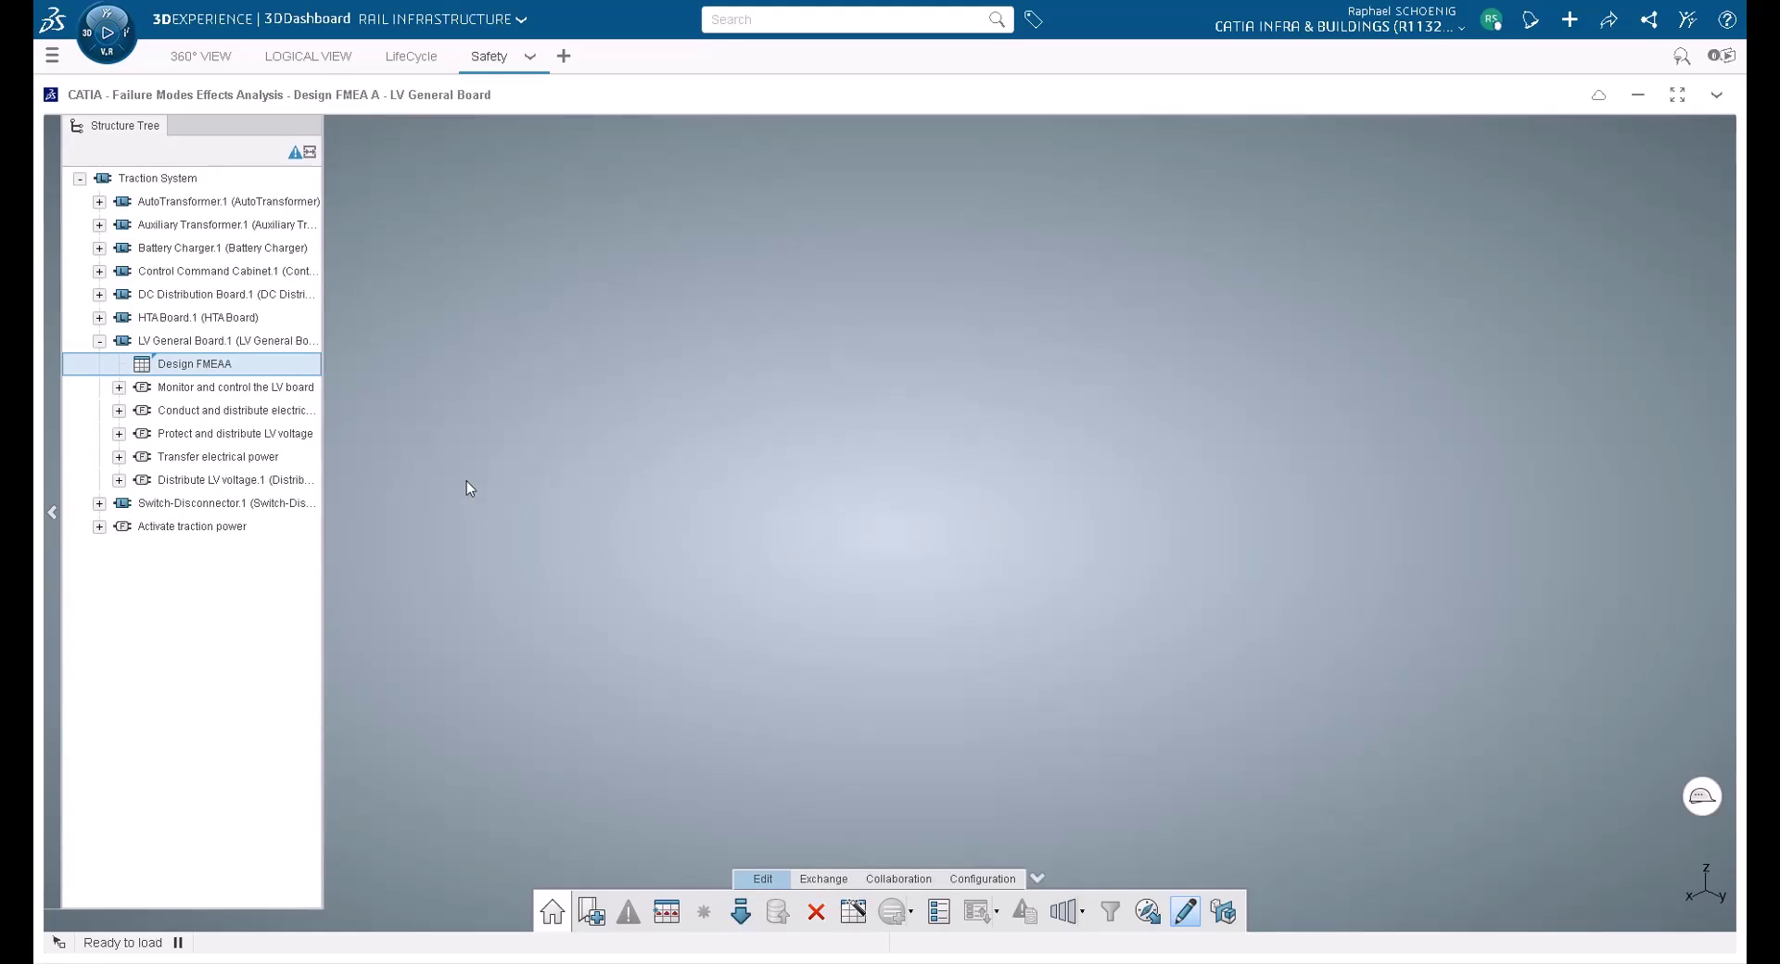Toggle the pencil edit mode icon
The width and height of the screenshot is (1780, 964).
point(1185,912)
